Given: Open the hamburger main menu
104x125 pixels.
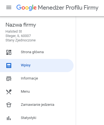Looking at the screenshot, I should [x=9, y=7].
